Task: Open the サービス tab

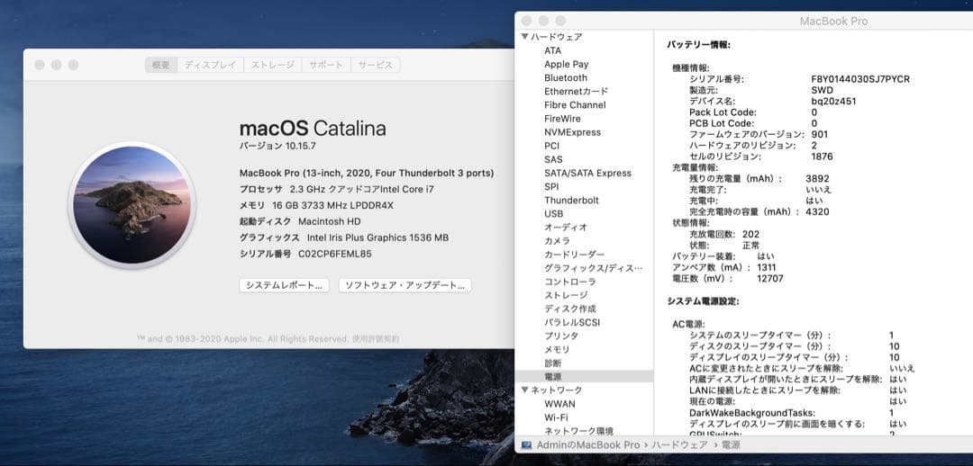Action: tap(376, 65)
